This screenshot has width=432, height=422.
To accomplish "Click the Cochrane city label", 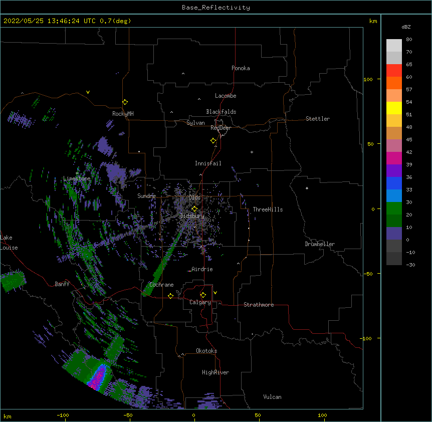I will pos(161,285).
